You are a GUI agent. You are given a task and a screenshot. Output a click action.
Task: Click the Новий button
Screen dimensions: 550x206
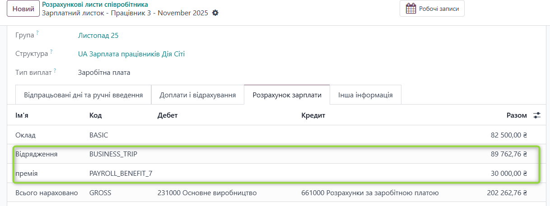click(x=23, y=9)
